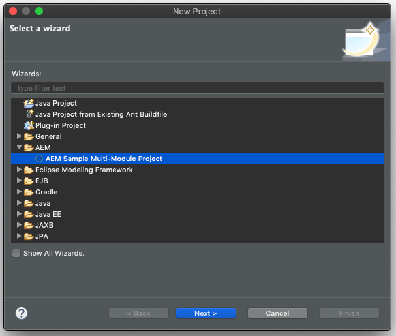Image resolution: width=396 pixels, height=336 pixels.
Task: Click the Cancel button
Action: tap(277, 313)
